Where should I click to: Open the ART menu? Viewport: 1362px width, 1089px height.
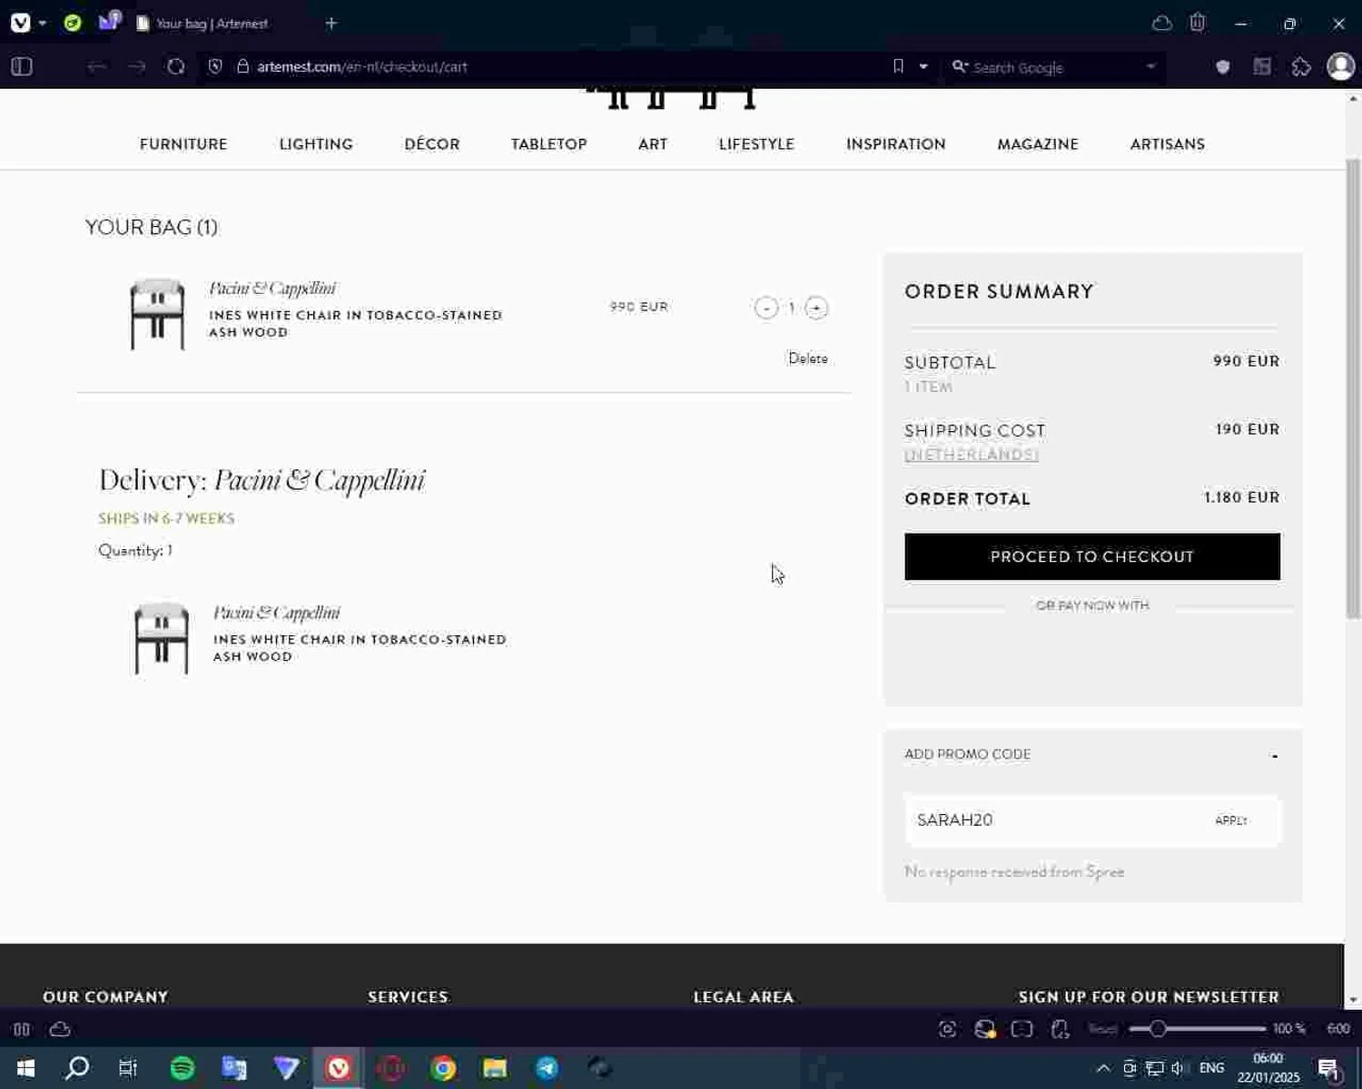tap(653, 144)
